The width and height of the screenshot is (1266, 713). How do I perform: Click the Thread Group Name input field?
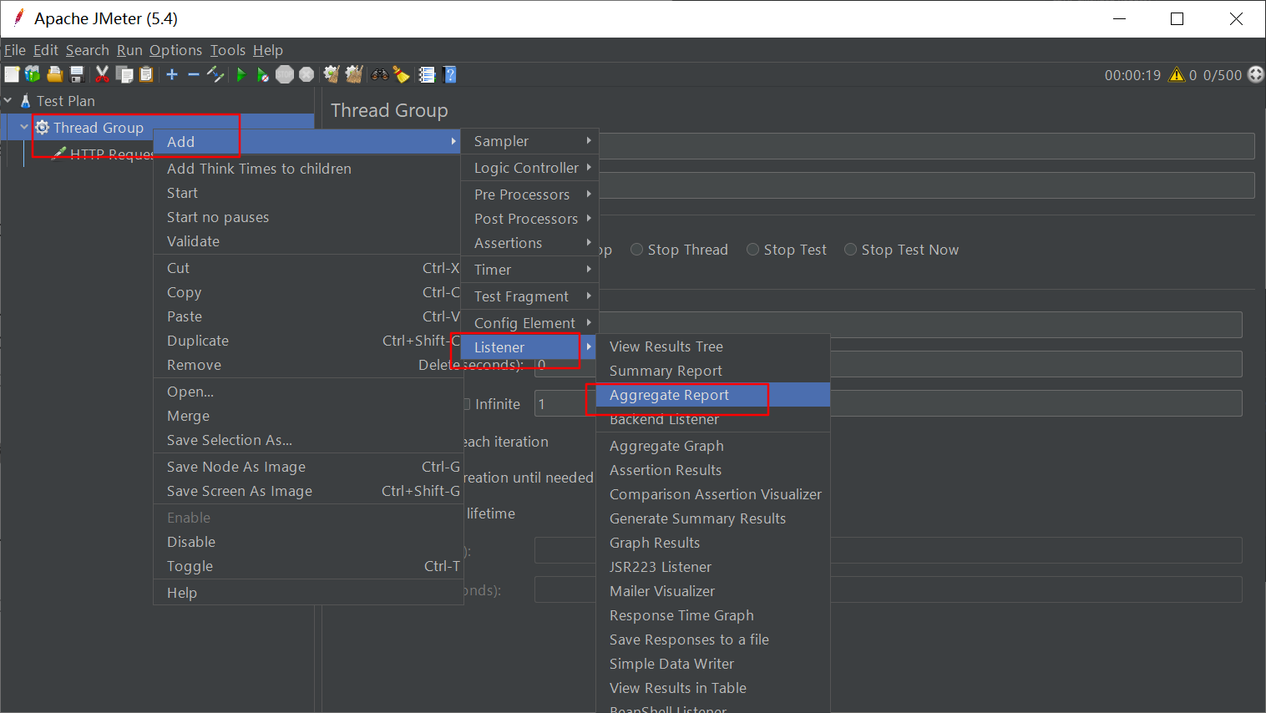[x=925, y=146]
